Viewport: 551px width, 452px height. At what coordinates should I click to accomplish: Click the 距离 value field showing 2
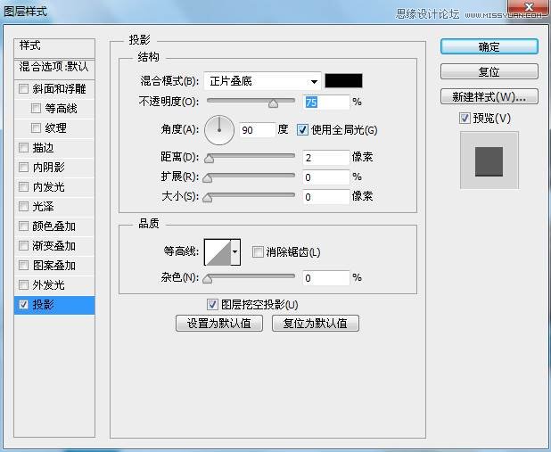326,158
